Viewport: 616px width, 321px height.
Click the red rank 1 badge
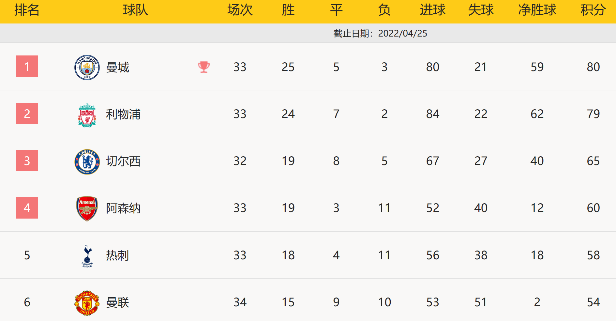coord(27,67)
